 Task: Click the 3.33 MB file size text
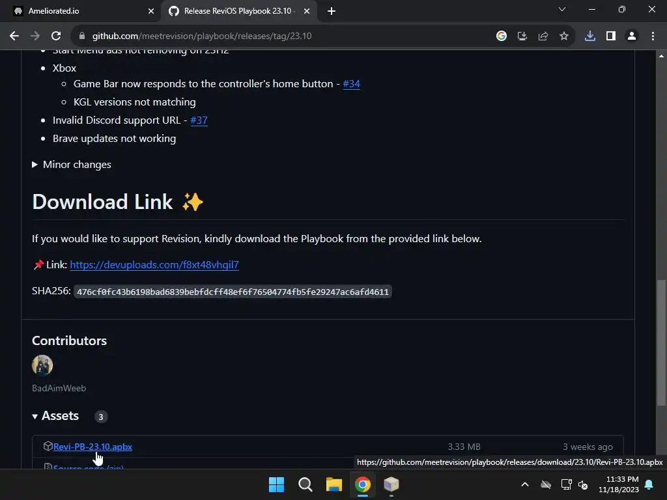coord(464,447)
